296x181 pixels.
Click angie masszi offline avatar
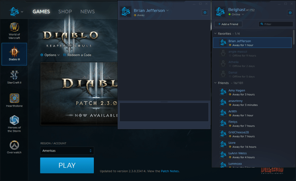click(223, 53)
